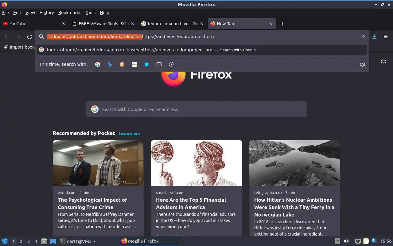Search this time with Google icon
This screenshot has height=246, width=393.
(x=98, y=64)
